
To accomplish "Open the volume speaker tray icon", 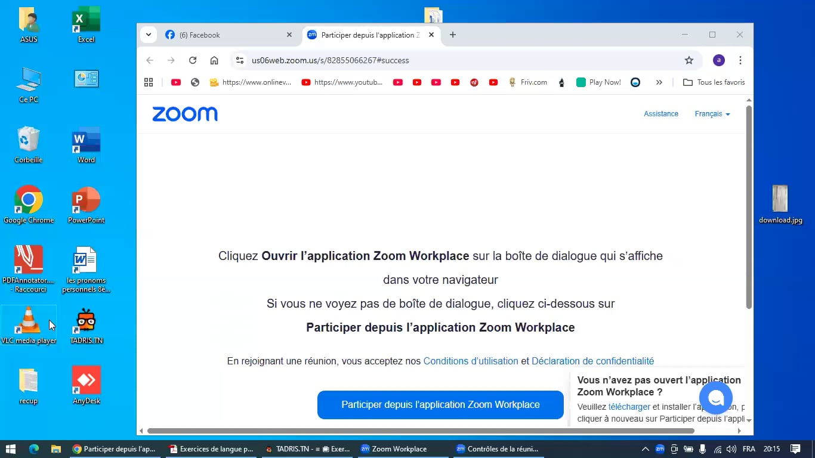I will click(731, 449).
